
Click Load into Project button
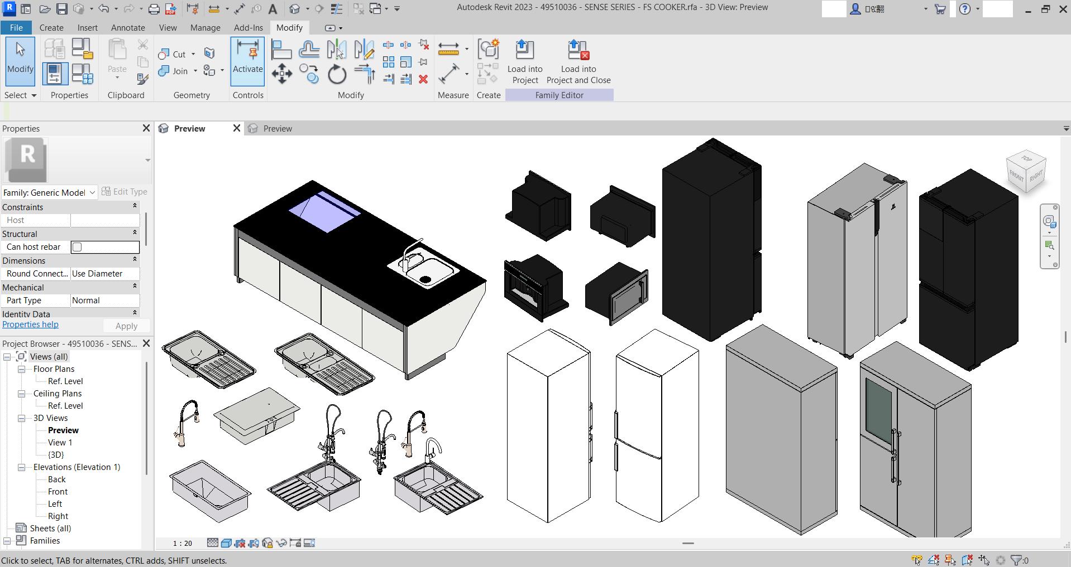(525, 62)
